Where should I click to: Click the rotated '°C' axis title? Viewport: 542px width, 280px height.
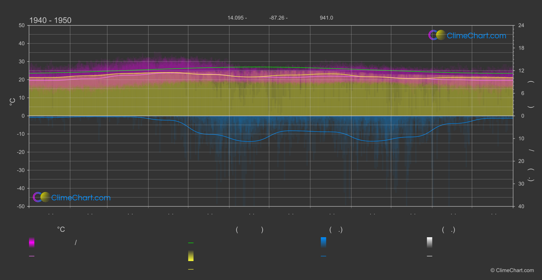click(13, 102)
